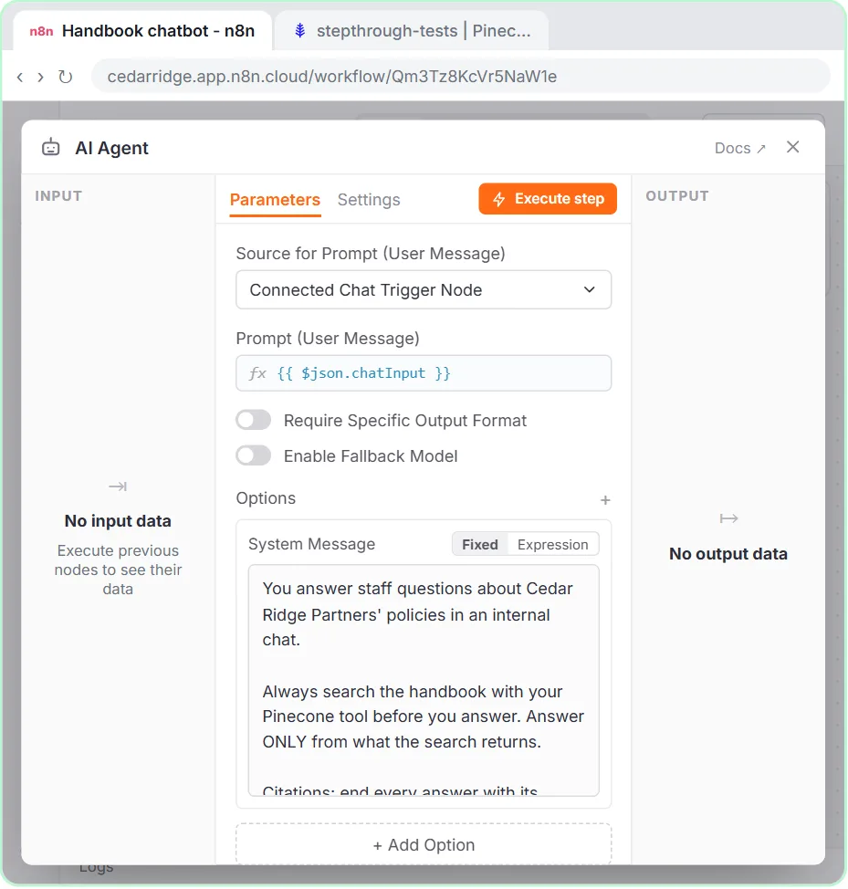Click the 'No output data' text
848x889 pixels.
728,553
